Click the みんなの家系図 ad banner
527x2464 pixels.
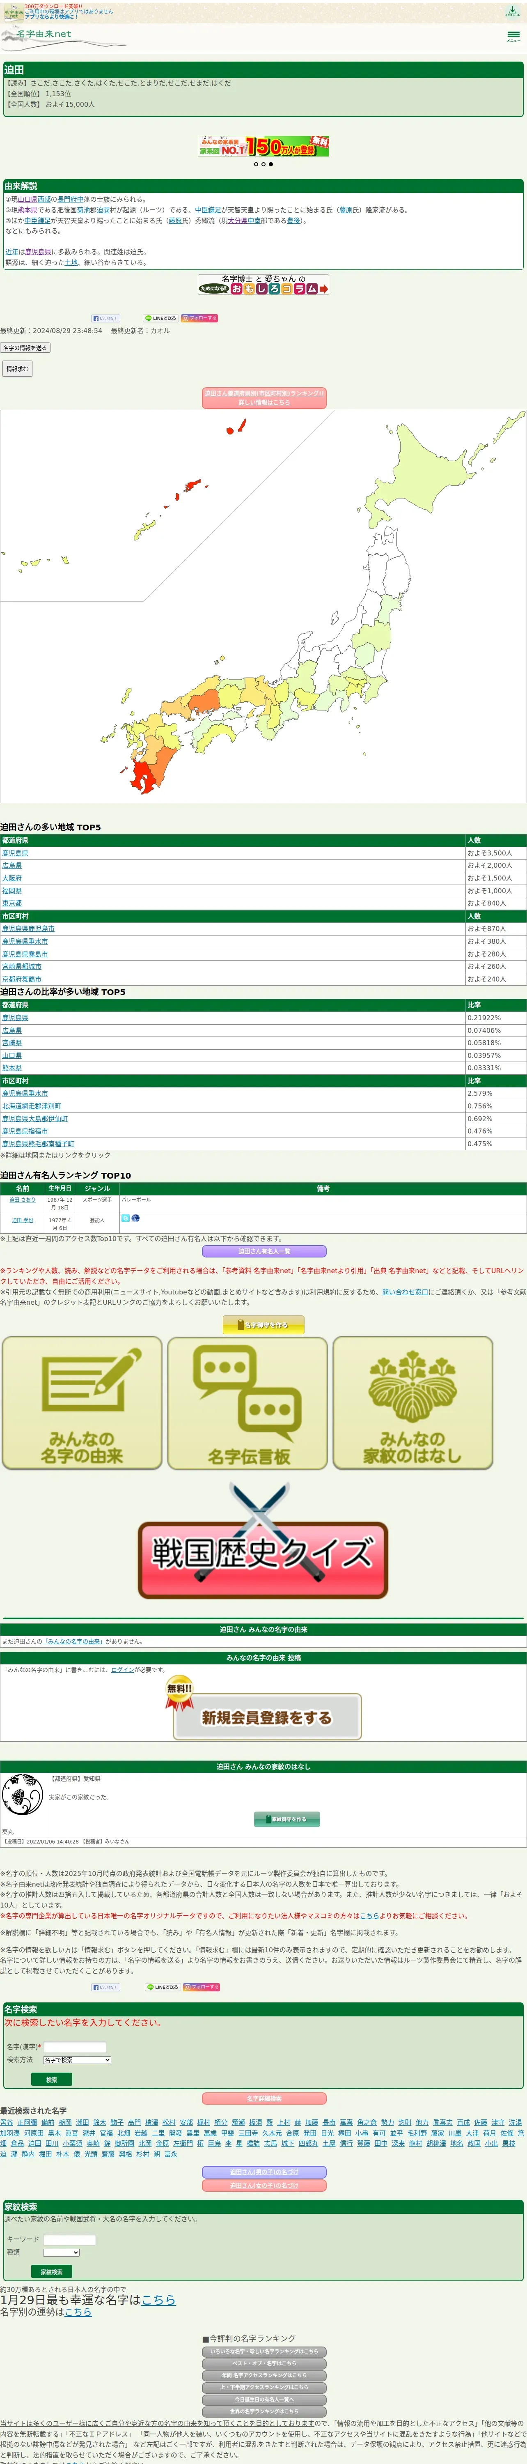click(263, 146)
